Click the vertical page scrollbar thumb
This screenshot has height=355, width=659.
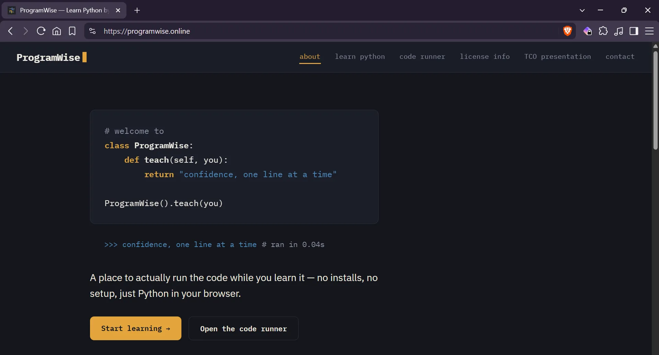[655, 100]
